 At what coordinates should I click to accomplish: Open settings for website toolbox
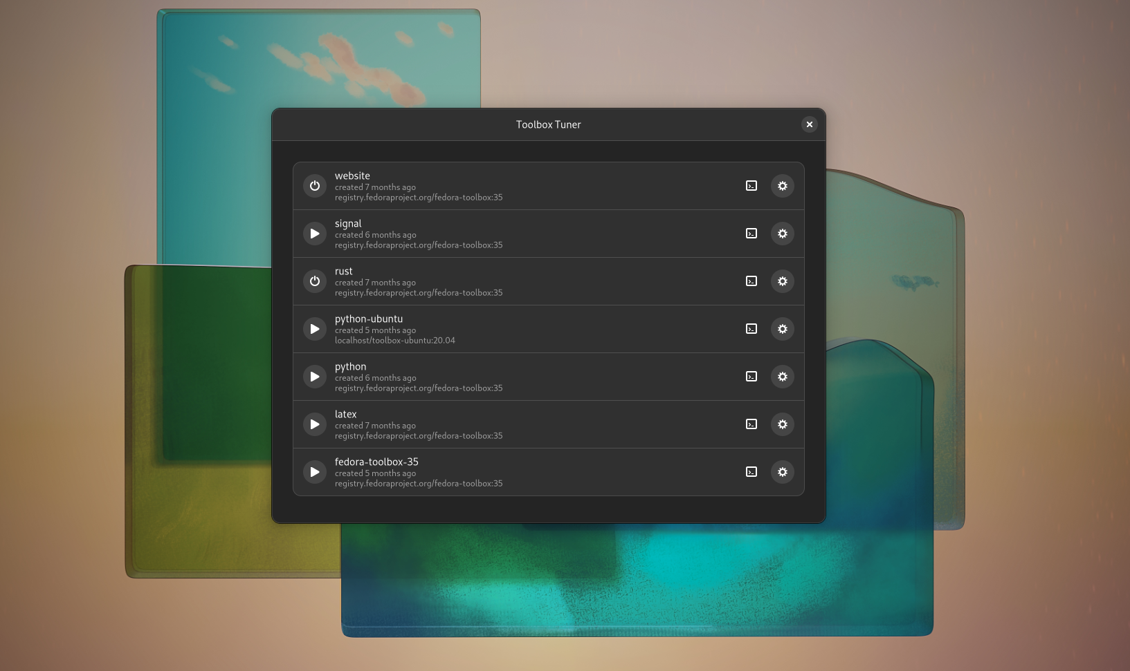(783, 186)
